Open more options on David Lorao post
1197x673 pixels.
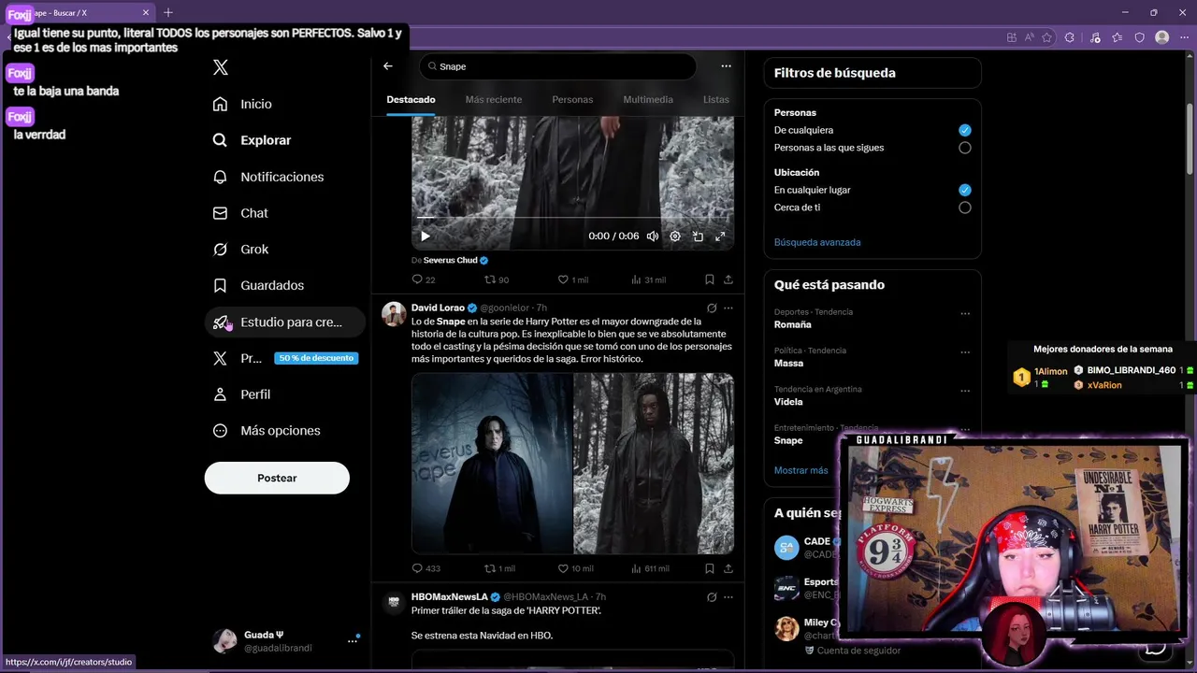pyautogui.click(x=728, y=308)
